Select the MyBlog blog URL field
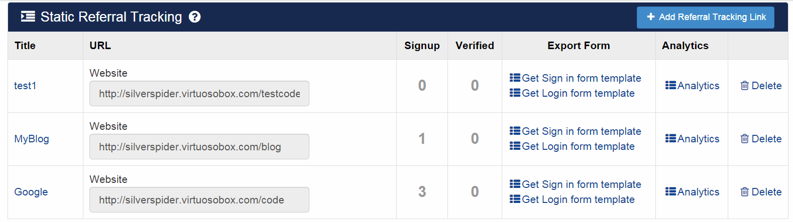Screen dimensions: 793x222 199,147
